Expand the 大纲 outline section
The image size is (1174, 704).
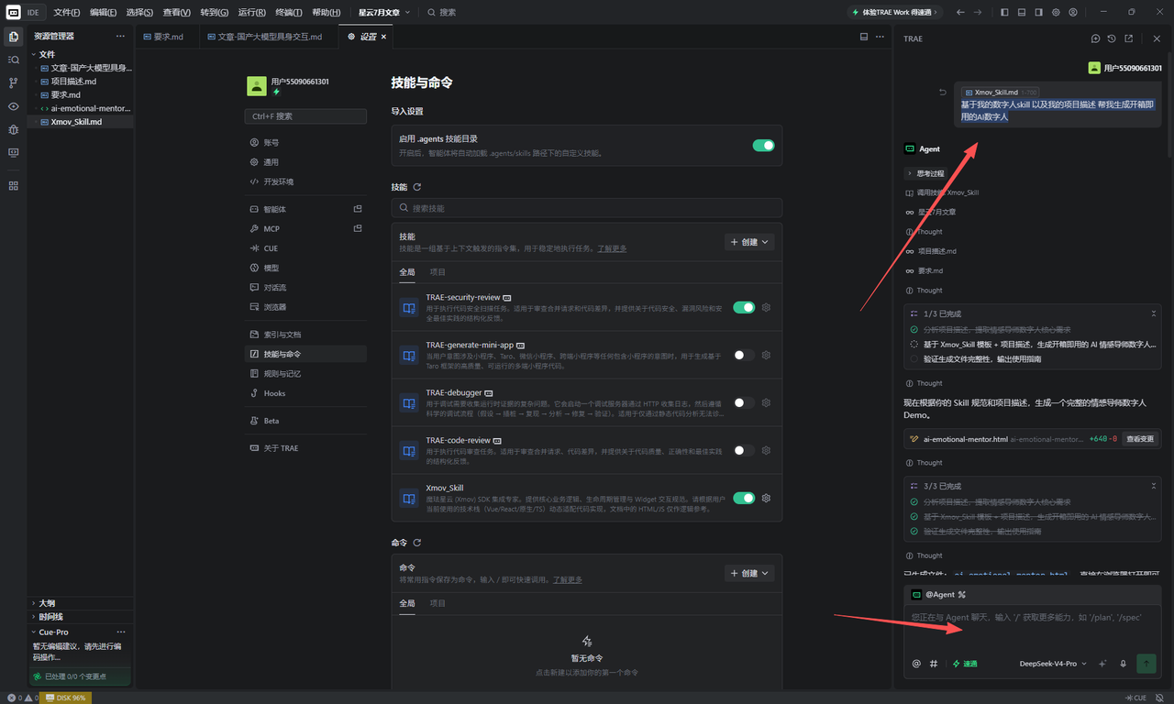point(46,603)
